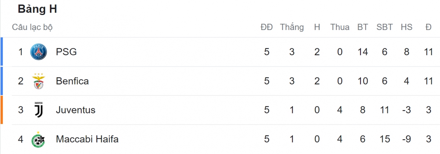Open the Benfica team link
Screen dimensions: 440x154
[x=72, y=81]
